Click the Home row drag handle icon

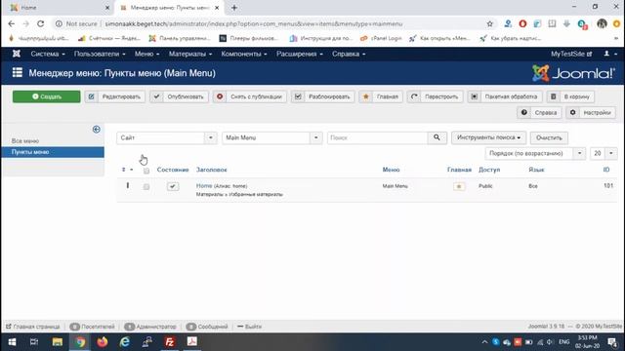click(128, 185)
